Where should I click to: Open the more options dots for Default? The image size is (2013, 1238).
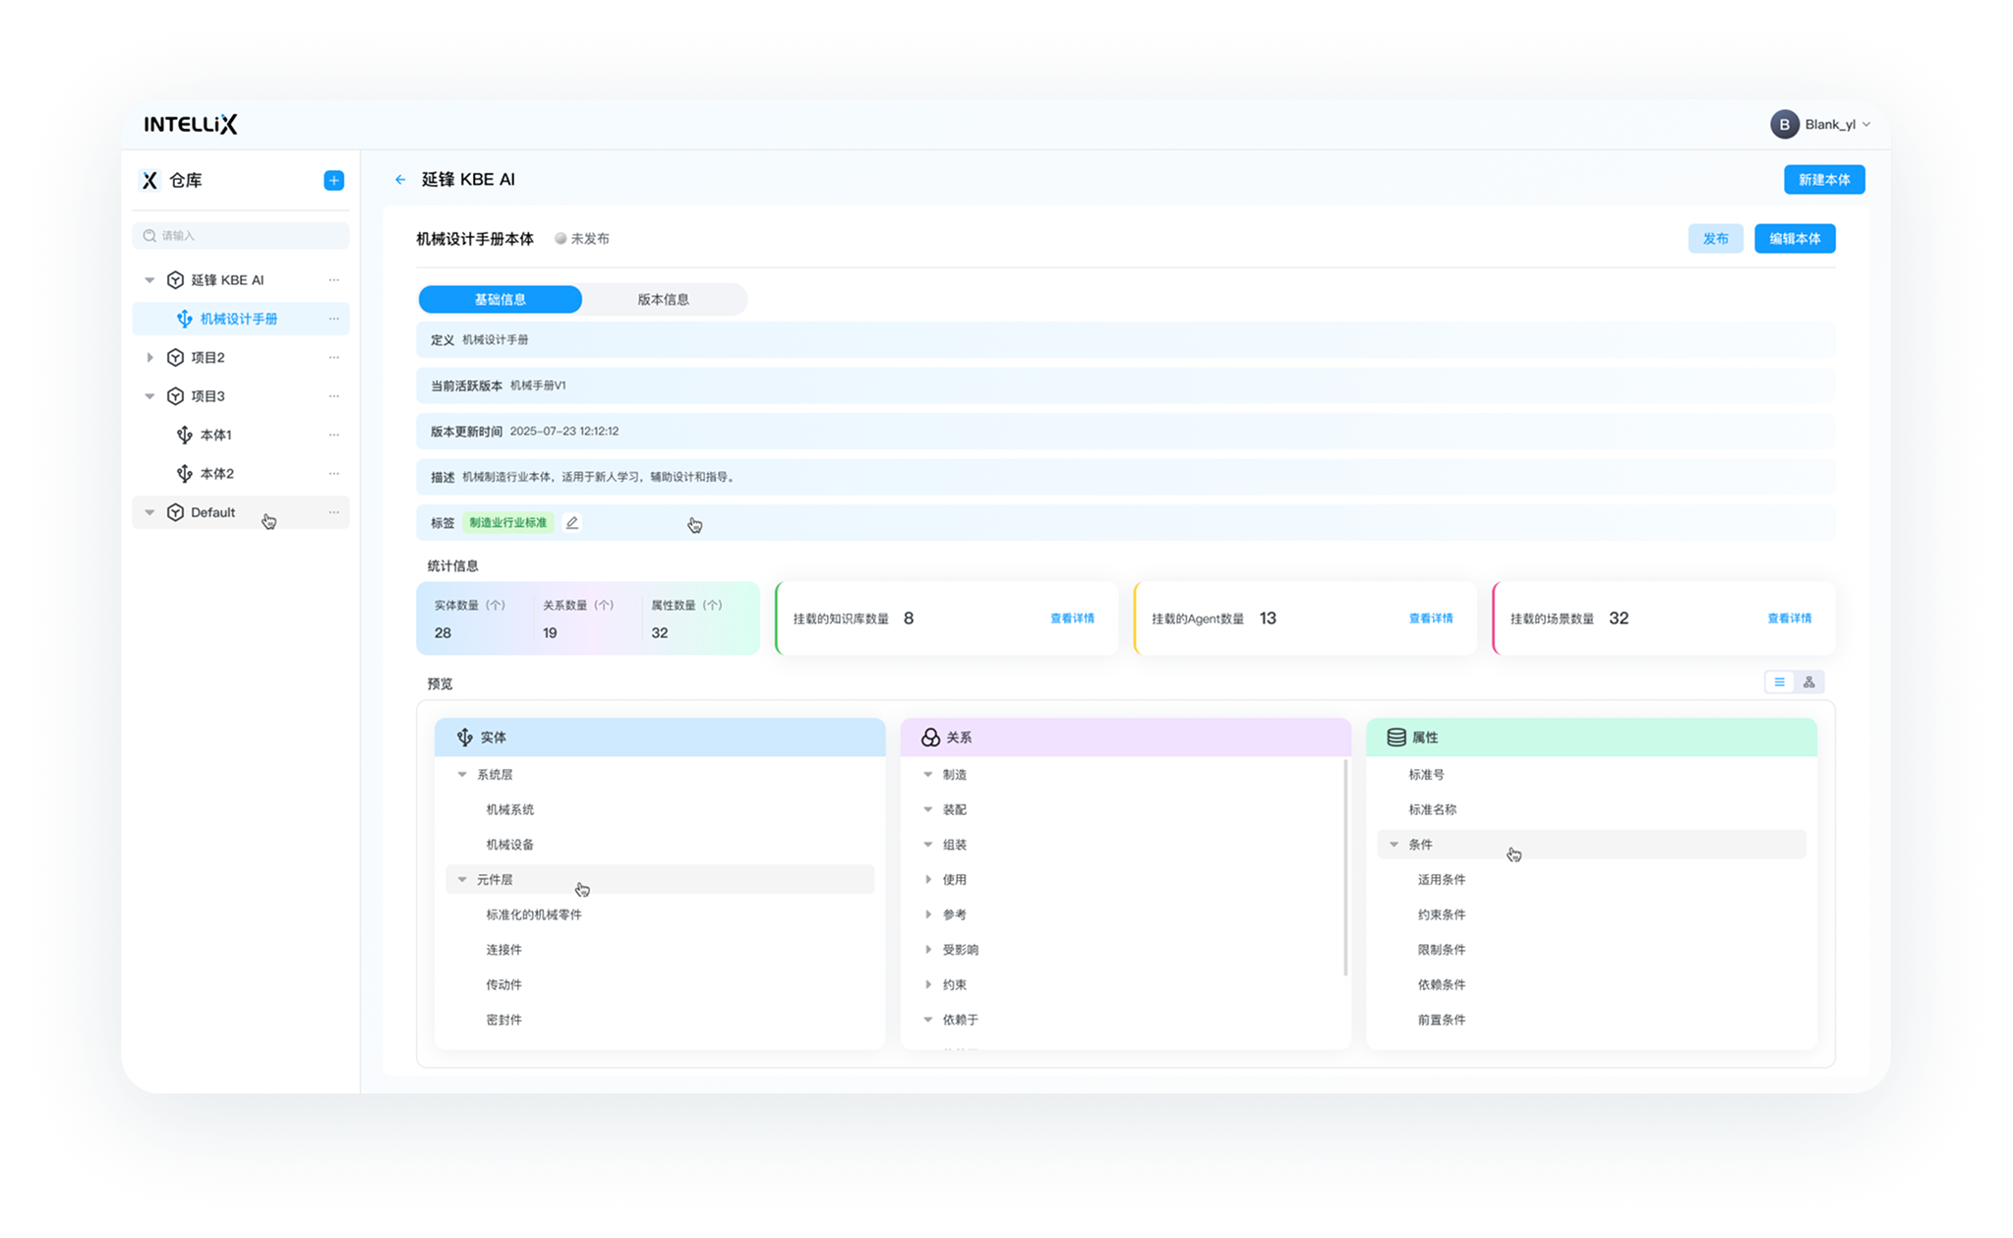click(333, 512)
